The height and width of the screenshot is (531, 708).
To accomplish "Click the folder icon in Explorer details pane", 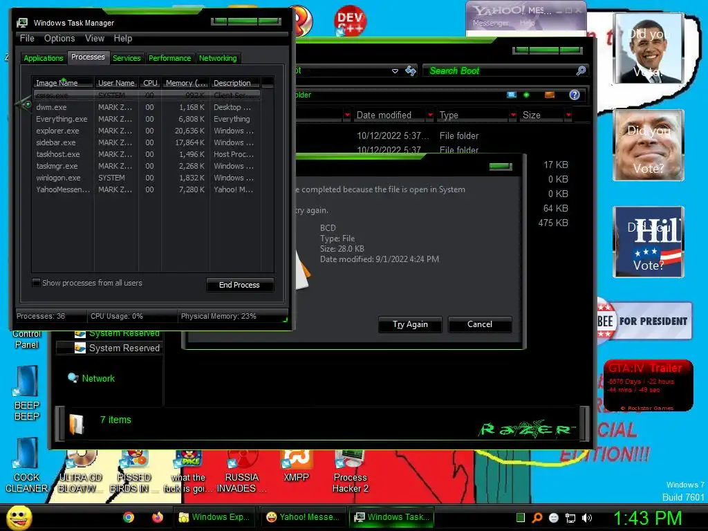I will [x=77, y=425].
